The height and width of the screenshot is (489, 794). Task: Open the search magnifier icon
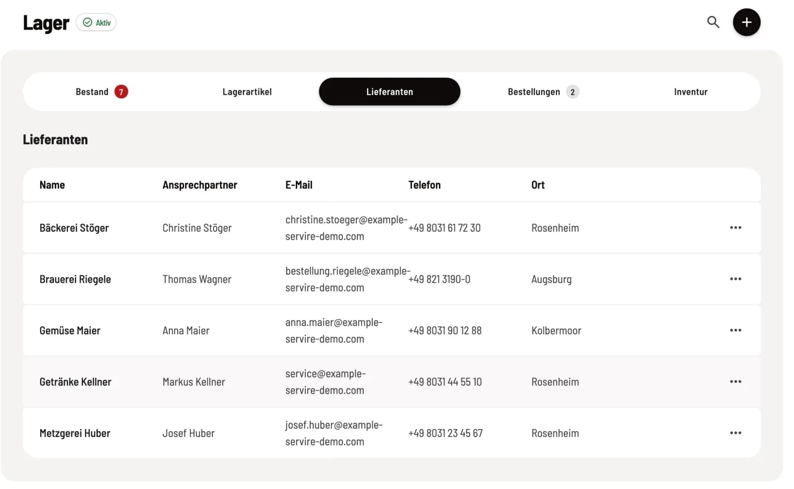(x=713, y=22)
